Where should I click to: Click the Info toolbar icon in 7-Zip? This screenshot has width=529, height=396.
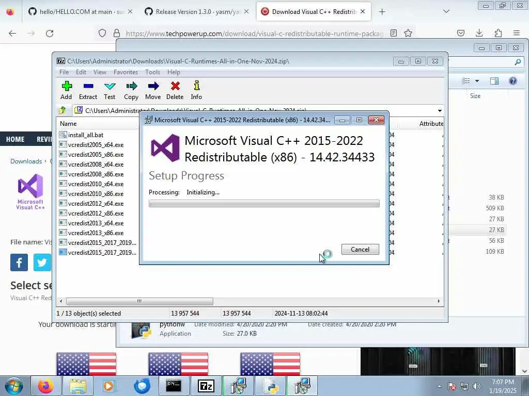coord(196,90)
